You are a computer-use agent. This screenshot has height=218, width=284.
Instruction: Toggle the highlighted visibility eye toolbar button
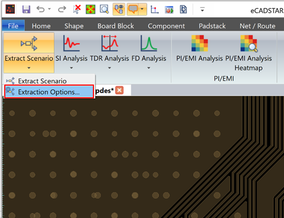point(119,9)
